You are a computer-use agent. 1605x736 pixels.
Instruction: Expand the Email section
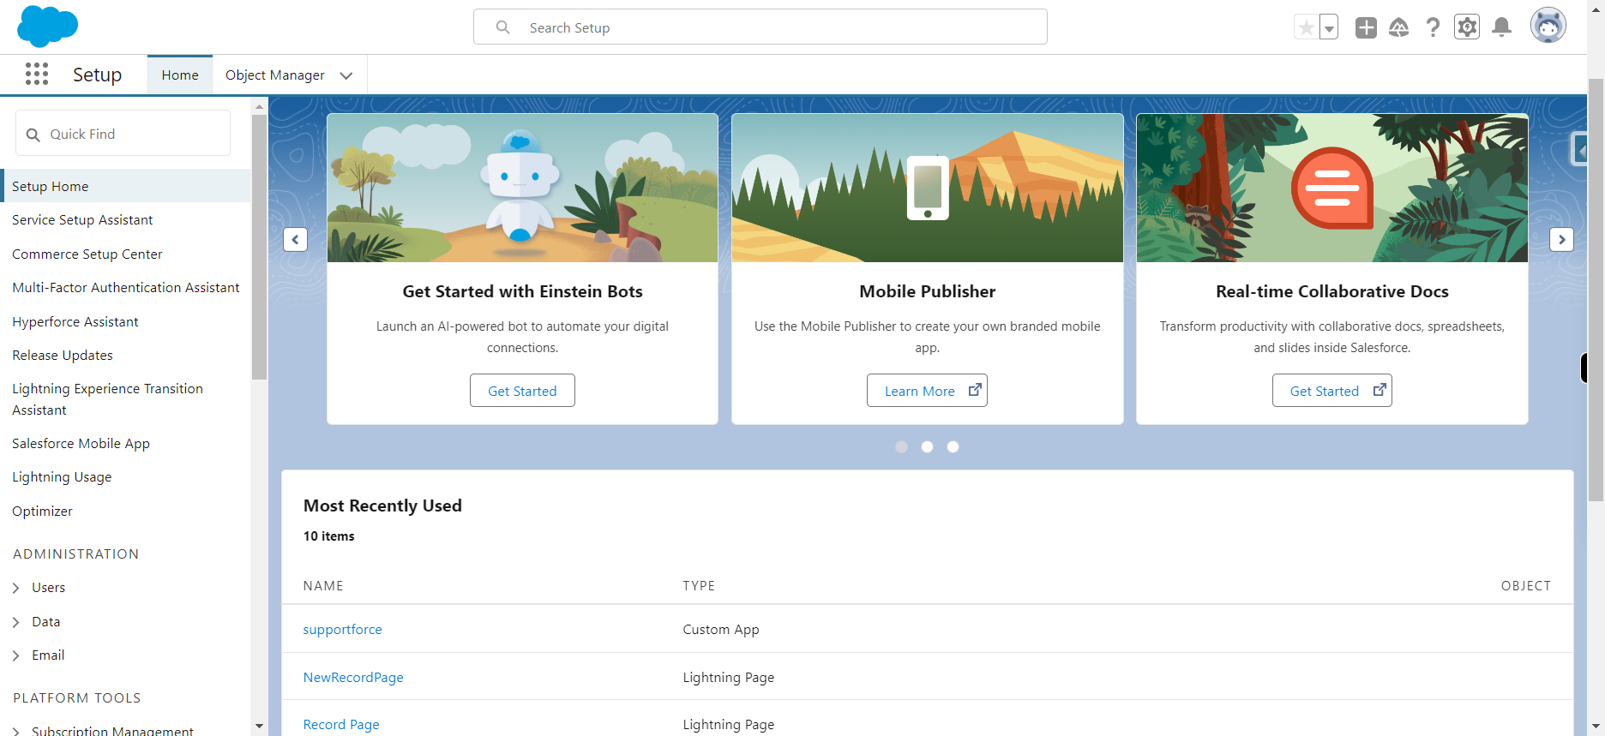(15, 655)
